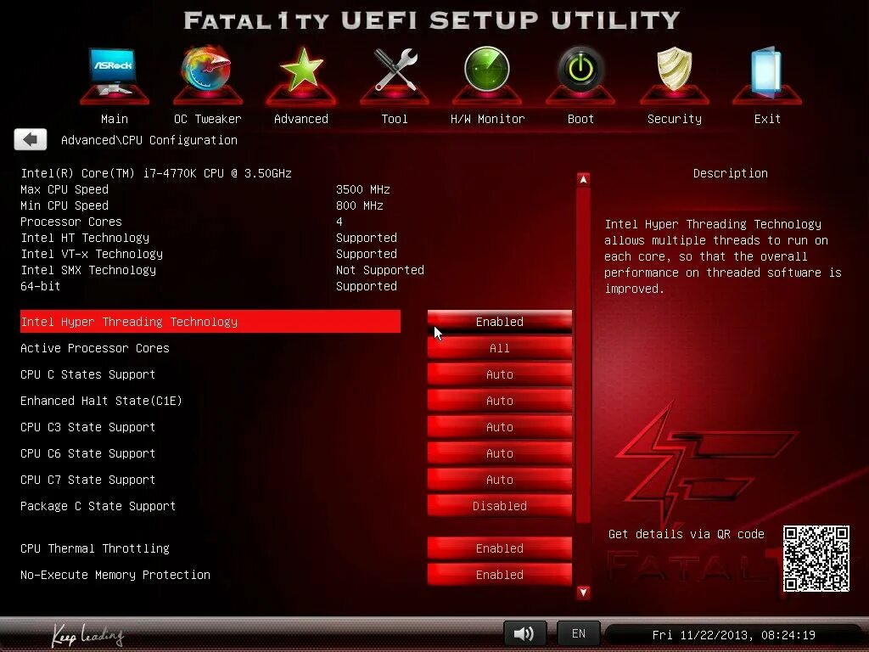
Task: Change the EN language button
Action: [x=579, y=633]
